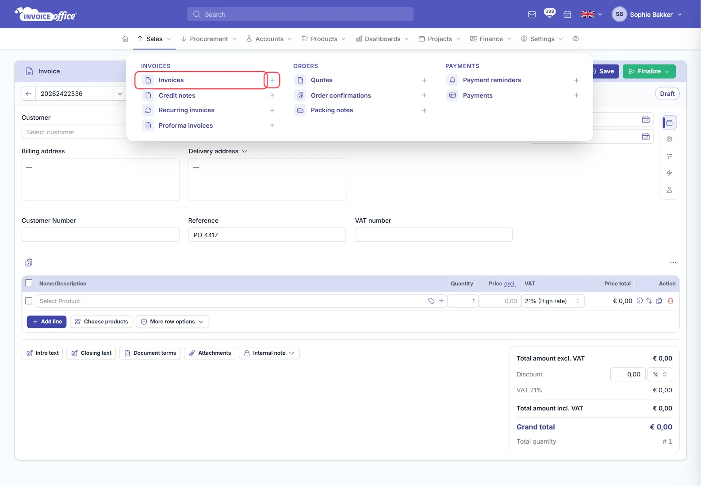Click the Document terms button
Image resolution: width=701 pixels, height=486 pixels.
point(150,353)
